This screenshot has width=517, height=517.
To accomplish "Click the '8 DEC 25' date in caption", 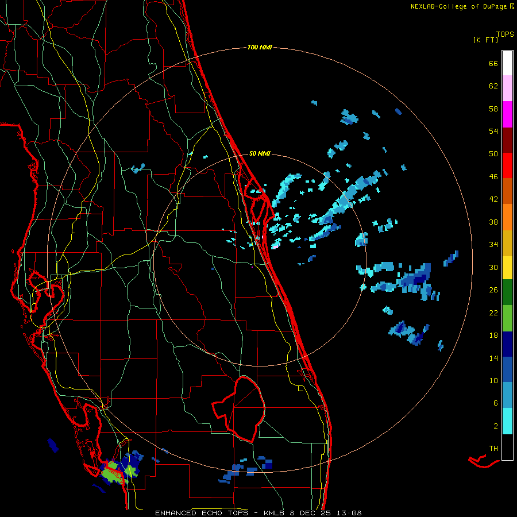I will [311, 513].
